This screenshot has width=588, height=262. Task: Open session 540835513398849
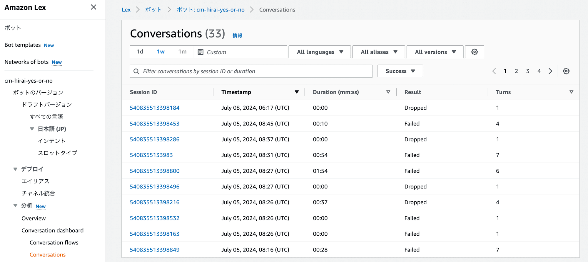tap(155, 250)
